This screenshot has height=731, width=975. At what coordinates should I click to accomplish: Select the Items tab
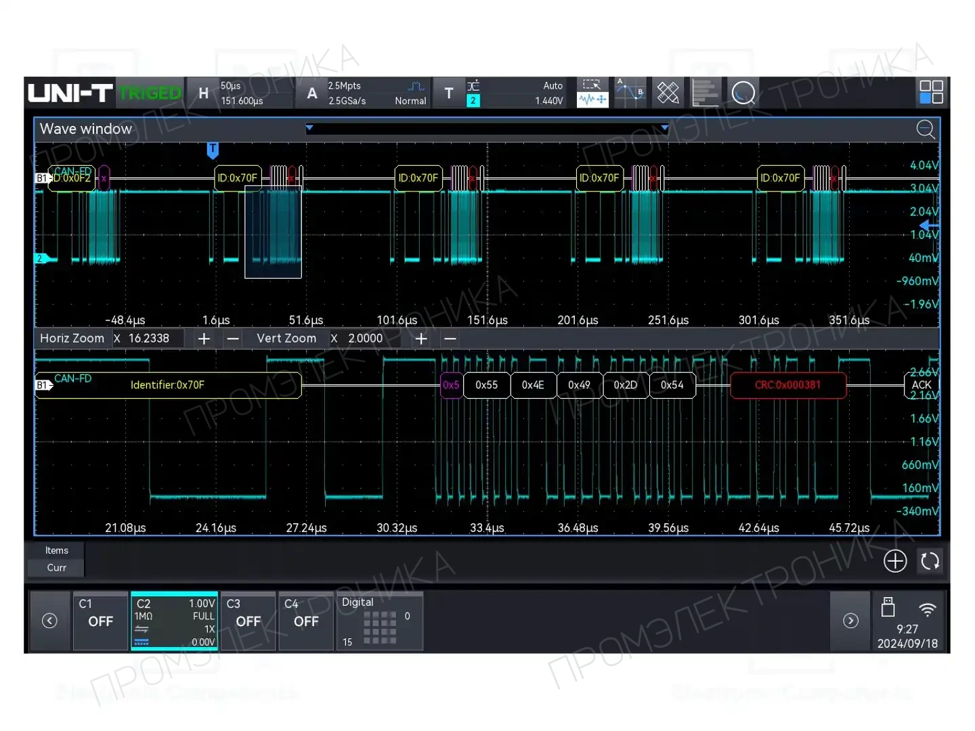coord(56,550)
